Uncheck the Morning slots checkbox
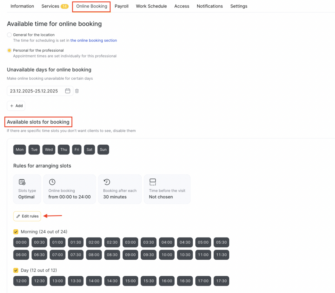This screenshot has width=335, height=293. click(16, 232)
